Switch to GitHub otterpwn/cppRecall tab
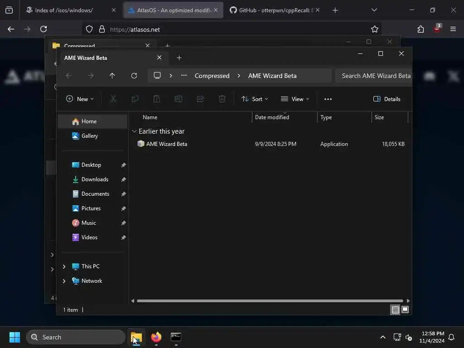Image resolution: width=464 pixels, height=348 pixels. pos(272,10)
